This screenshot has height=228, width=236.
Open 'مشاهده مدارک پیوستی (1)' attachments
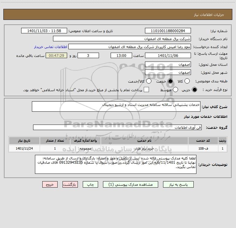tap(131, 185)
